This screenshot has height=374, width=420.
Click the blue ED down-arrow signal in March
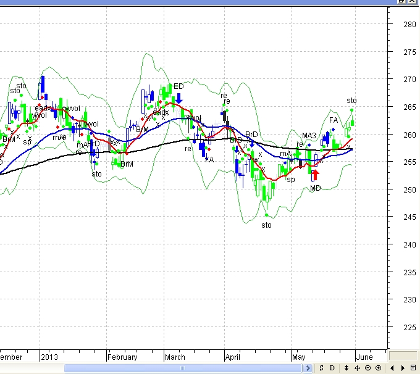point(178,97)
